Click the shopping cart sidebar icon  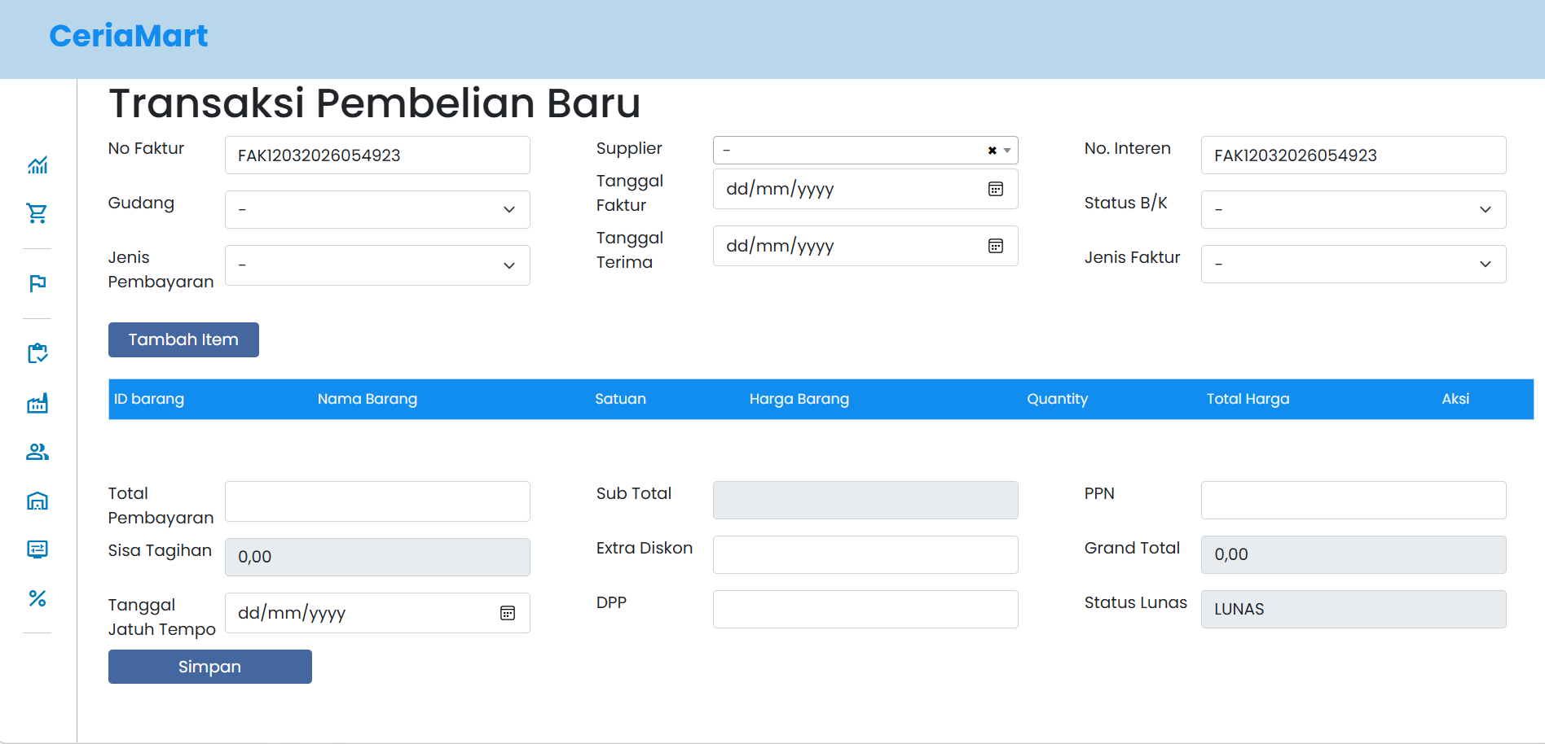point(37,213)
